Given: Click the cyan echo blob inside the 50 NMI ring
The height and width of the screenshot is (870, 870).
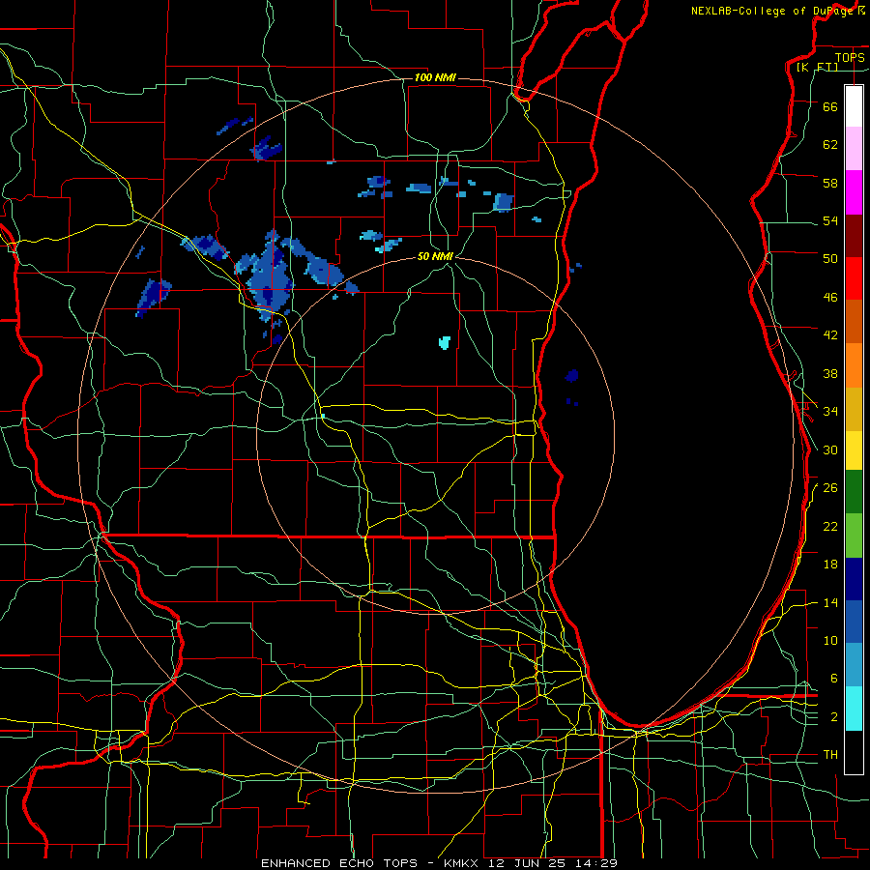Looking at the screenshot, I should (x=445, y=342).
